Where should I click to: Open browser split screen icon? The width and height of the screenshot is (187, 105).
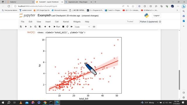coord(151,6)
